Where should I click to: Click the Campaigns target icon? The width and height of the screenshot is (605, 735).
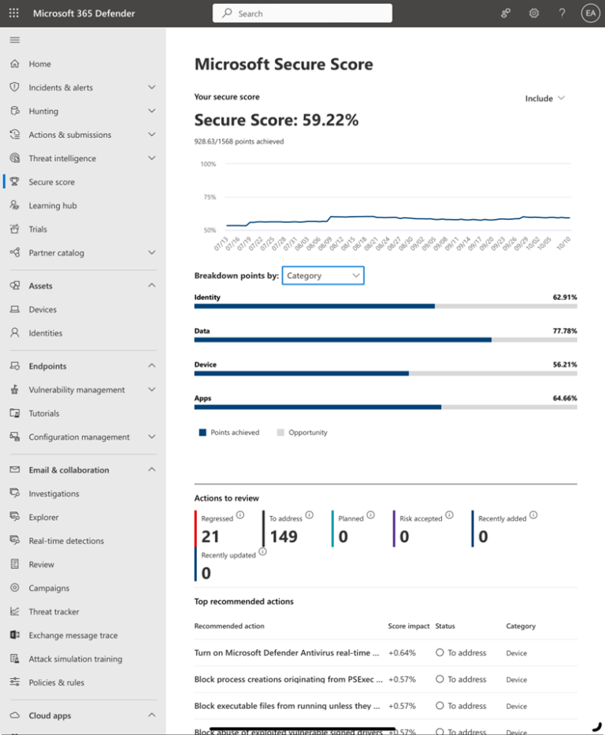15,588
